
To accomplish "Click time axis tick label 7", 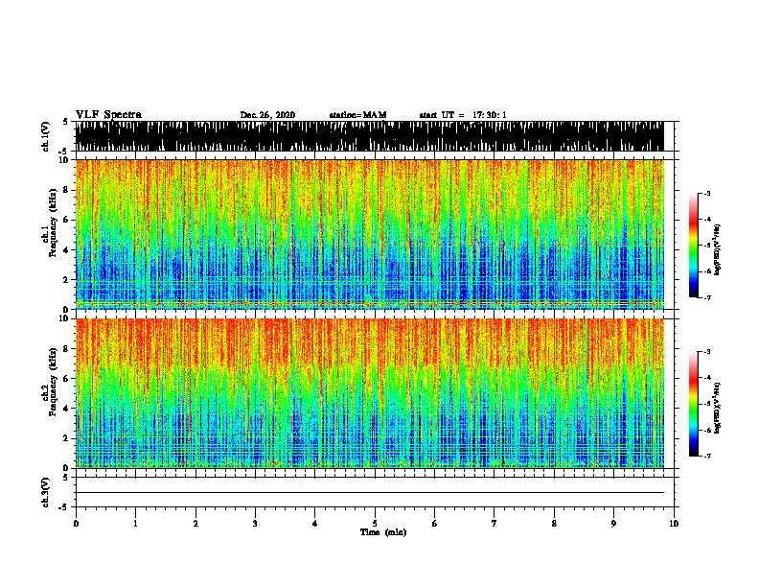I will click(494, 524).
